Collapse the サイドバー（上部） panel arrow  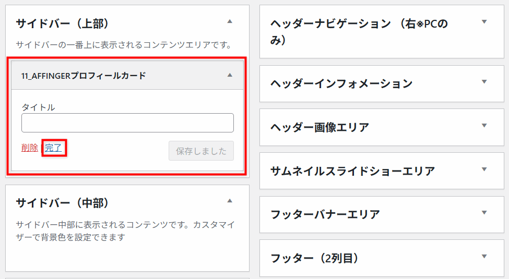tap(230, 21)
